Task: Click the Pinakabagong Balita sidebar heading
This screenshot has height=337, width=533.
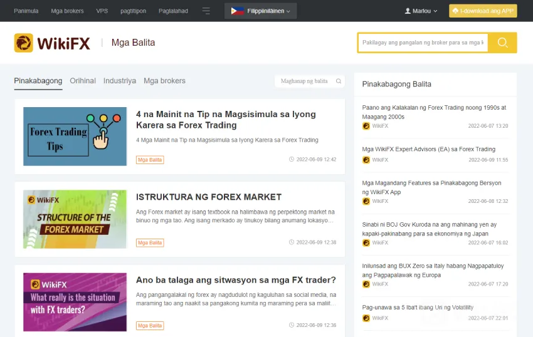Action: click(x=397, y=84)
